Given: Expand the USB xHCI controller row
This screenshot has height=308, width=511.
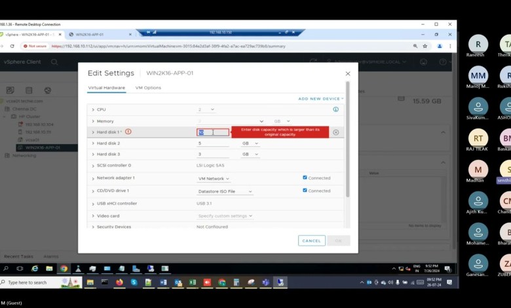Looking at the screenshot, I should [93, 204].
